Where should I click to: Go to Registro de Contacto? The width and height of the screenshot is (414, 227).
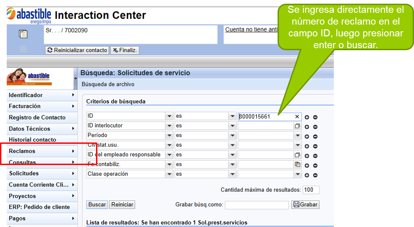click(x=42, y=118)
